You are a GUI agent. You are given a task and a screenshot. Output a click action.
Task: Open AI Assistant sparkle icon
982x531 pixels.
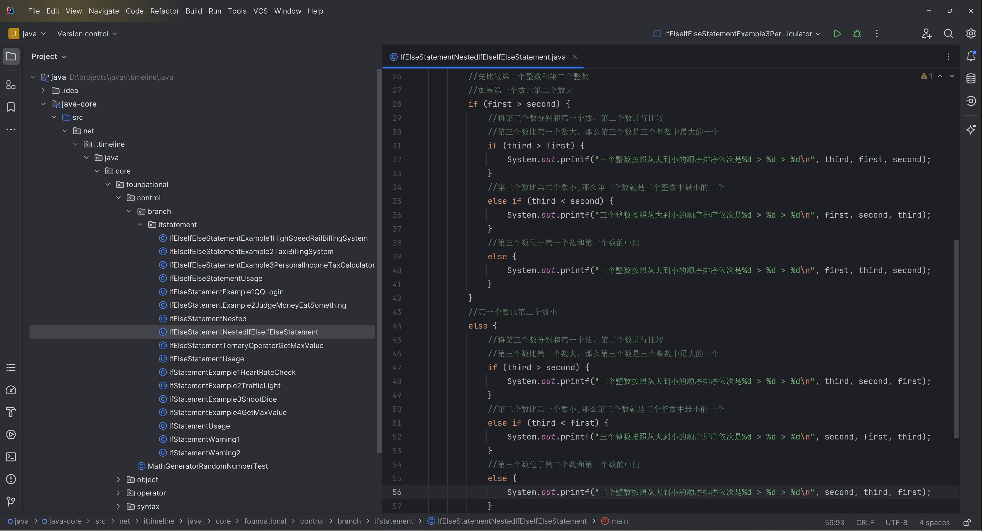[x=970, y=130]
